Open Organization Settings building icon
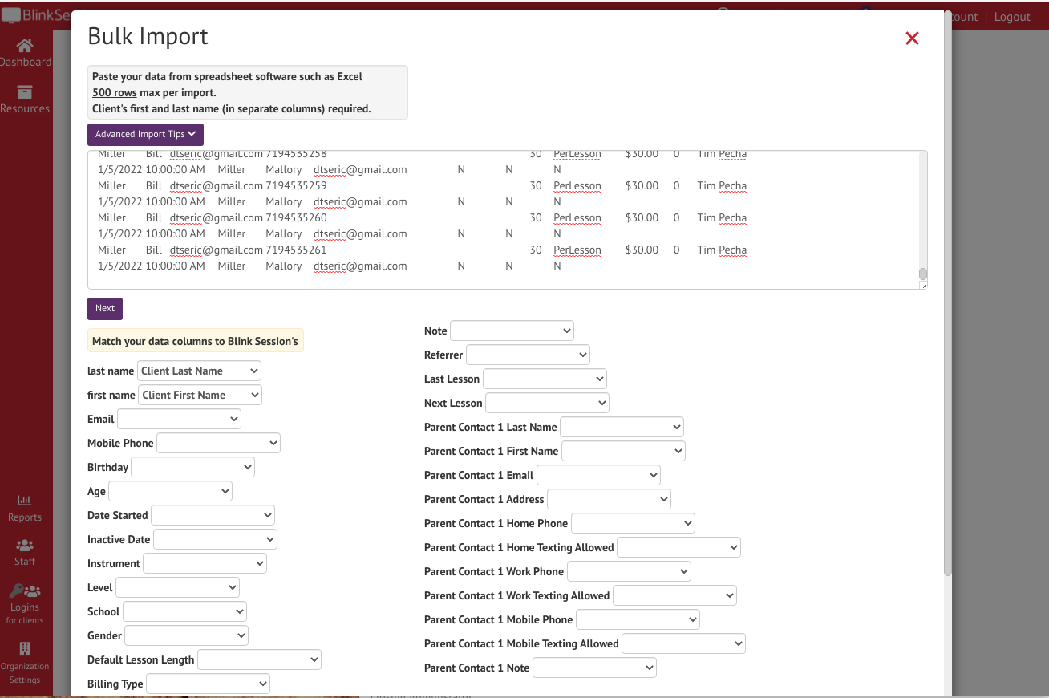 25,648
